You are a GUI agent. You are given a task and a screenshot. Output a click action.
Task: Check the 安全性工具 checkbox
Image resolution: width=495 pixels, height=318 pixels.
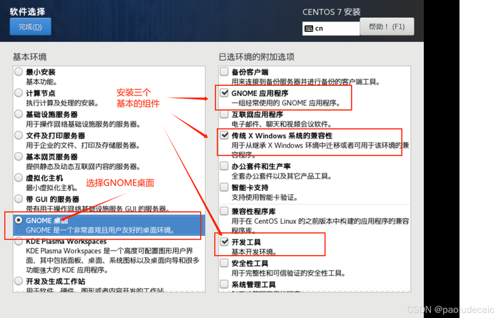[224, 263]
